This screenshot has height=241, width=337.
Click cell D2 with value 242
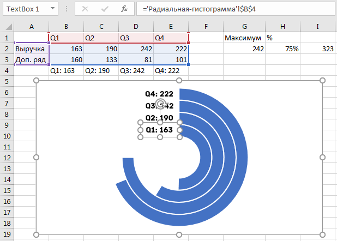136,49
